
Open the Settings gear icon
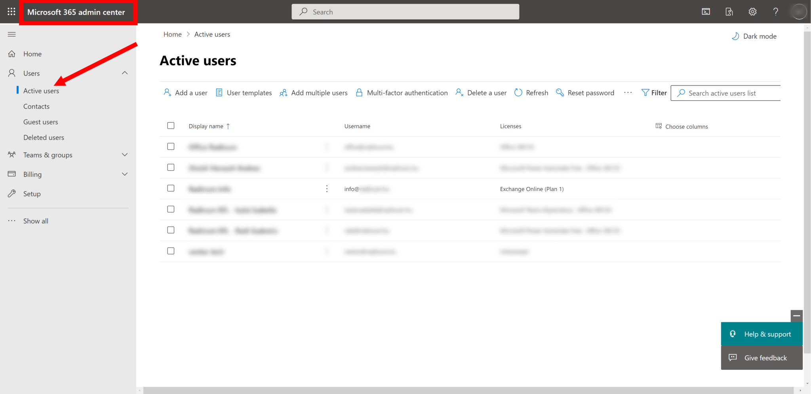pyautogui.click(x=752, y=11)
